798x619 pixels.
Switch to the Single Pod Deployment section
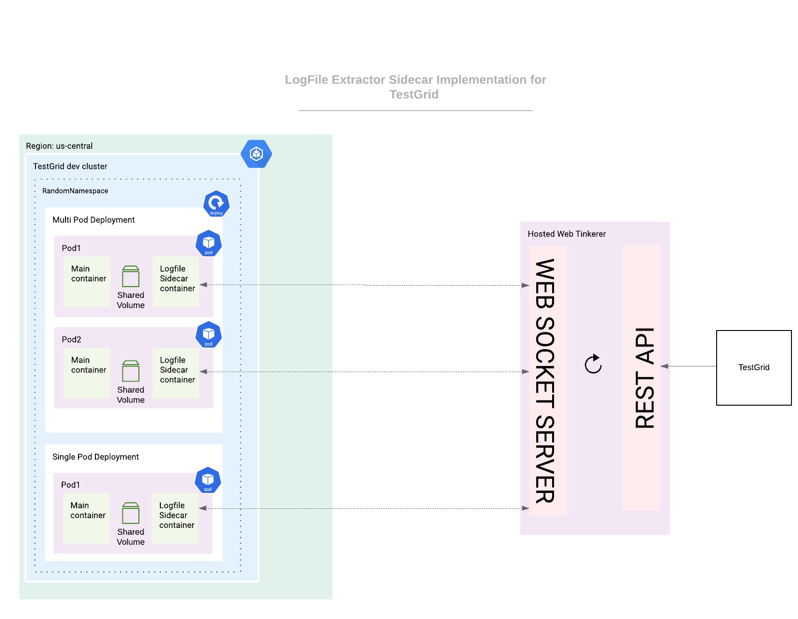point(95,457)
